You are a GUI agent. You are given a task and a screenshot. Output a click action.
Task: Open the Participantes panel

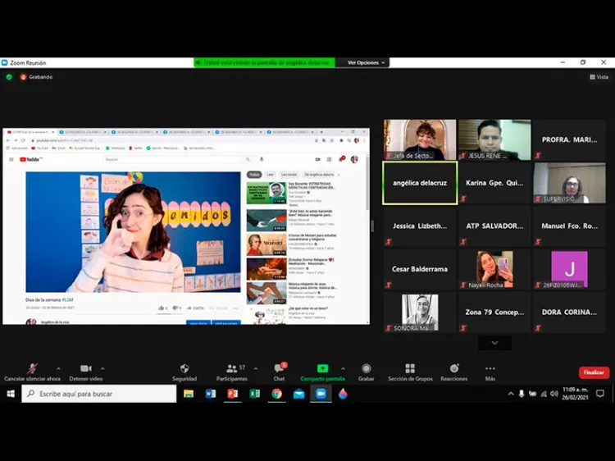231,371
